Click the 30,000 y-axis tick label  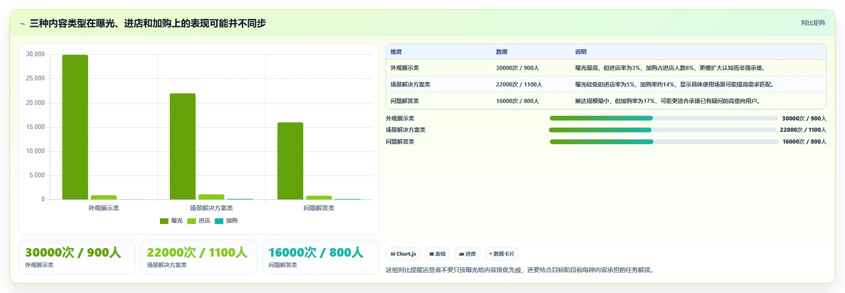(35, 54)
